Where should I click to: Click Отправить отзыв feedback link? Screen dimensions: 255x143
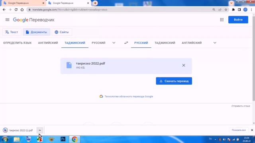(241, 106)
